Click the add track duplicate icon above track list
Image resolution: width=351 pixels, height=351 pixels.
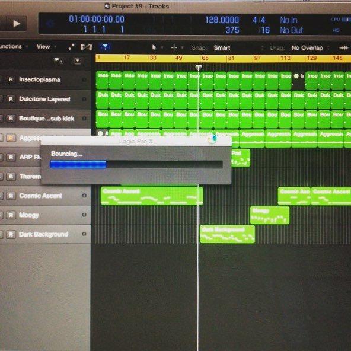pyautogui.click(x=59, y=60)
